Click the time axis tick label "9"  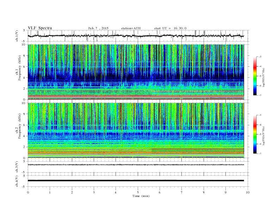(x=225, y=192)
